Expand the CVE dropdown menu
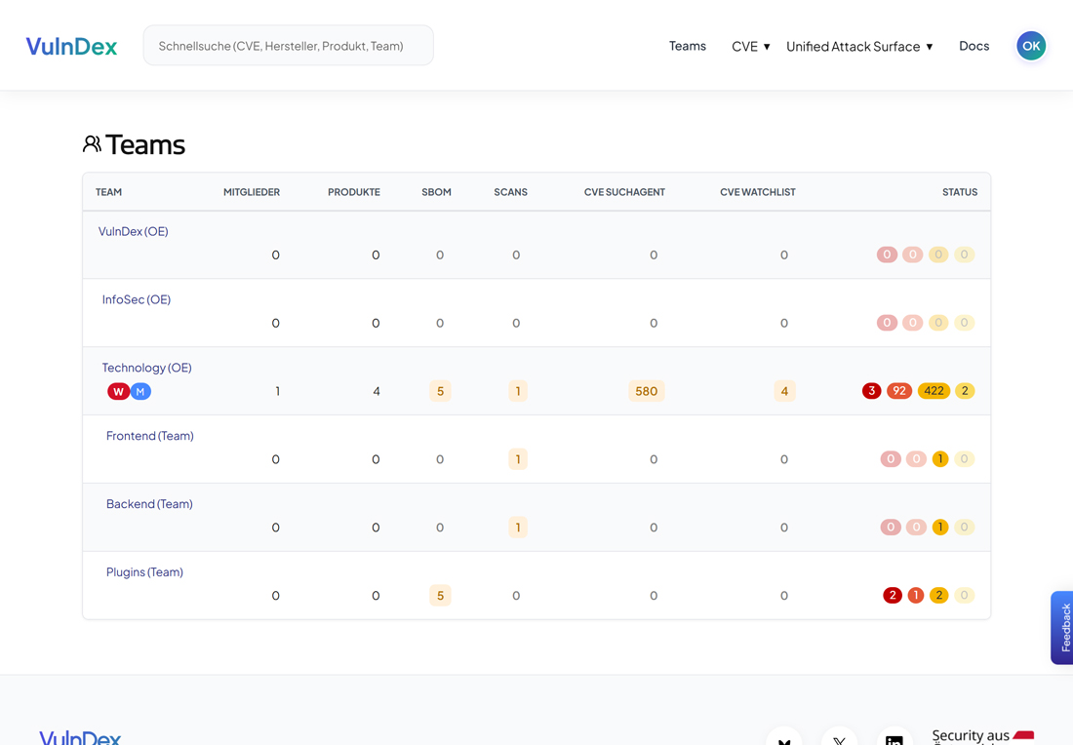 [750, 46]
